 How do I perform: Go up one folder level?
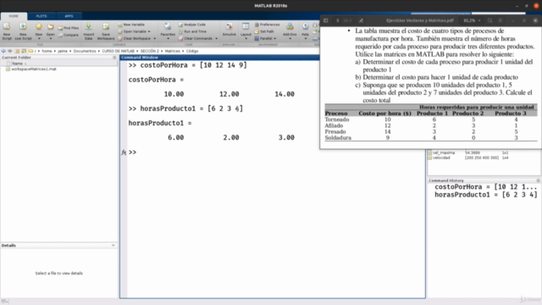click(17, 51)
